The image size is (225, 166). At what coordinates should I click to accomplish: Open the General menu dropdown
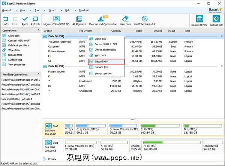[x=7, y=10]
